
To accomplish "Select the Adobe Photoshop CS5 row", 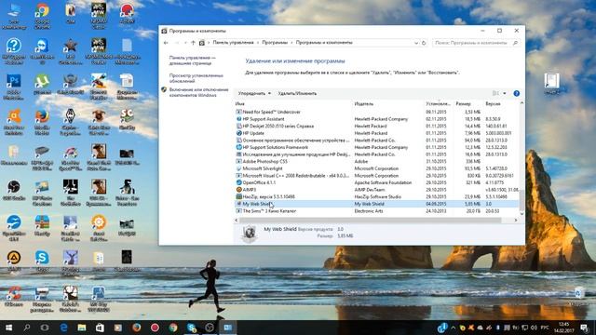I will click(x=376, y=161).
